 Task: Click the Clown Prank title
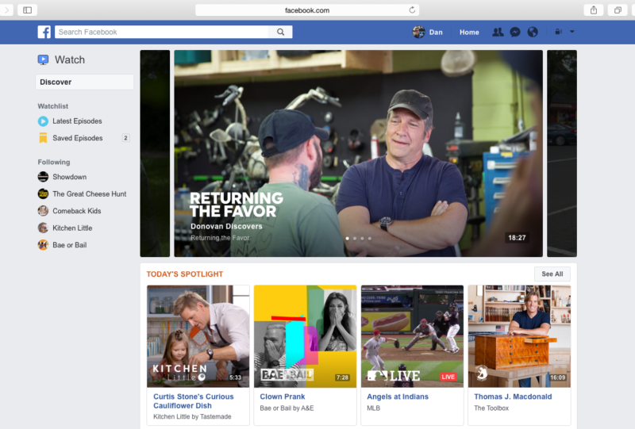283,396
